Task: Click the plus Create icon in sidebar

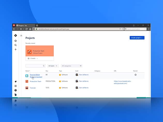Action: 16,49
